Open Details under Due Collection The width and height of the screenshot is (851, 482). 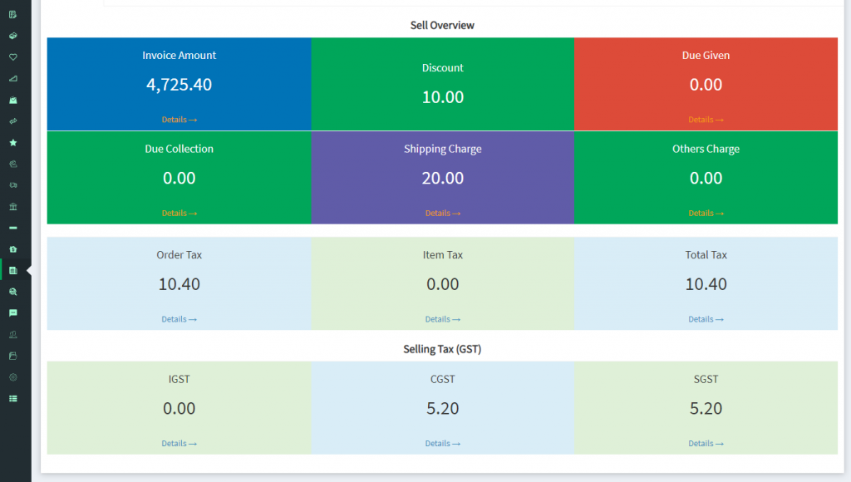click(179, 214)
